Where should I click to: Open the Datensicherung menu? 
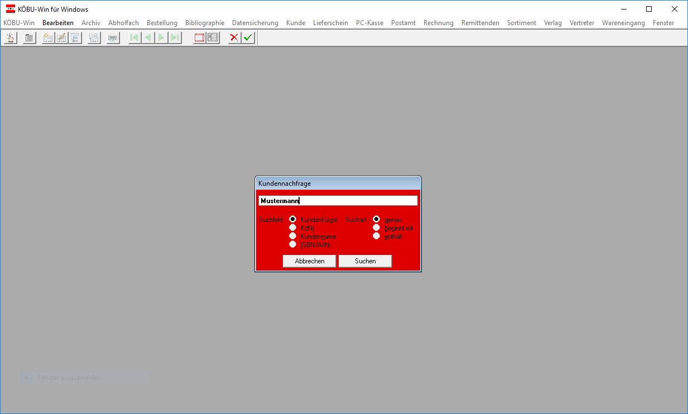[x=255, y=23]
